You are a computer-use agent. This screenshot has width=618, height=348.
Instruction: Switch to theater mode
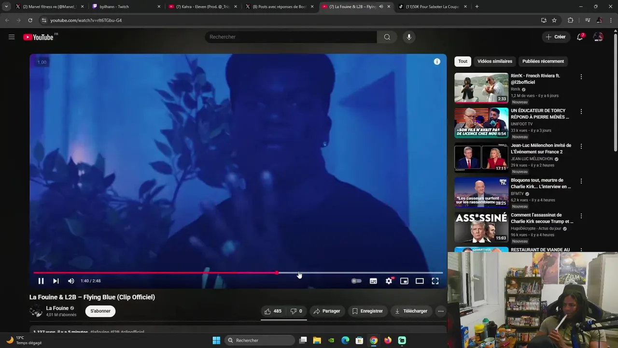[x=420, y=281]
